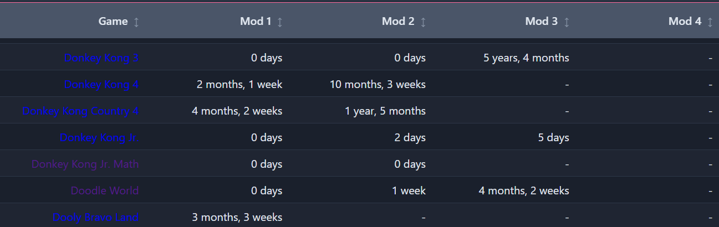The image size is (719, 227).
Task: Click the Mod 2 column header label
Action: (398, 22)
